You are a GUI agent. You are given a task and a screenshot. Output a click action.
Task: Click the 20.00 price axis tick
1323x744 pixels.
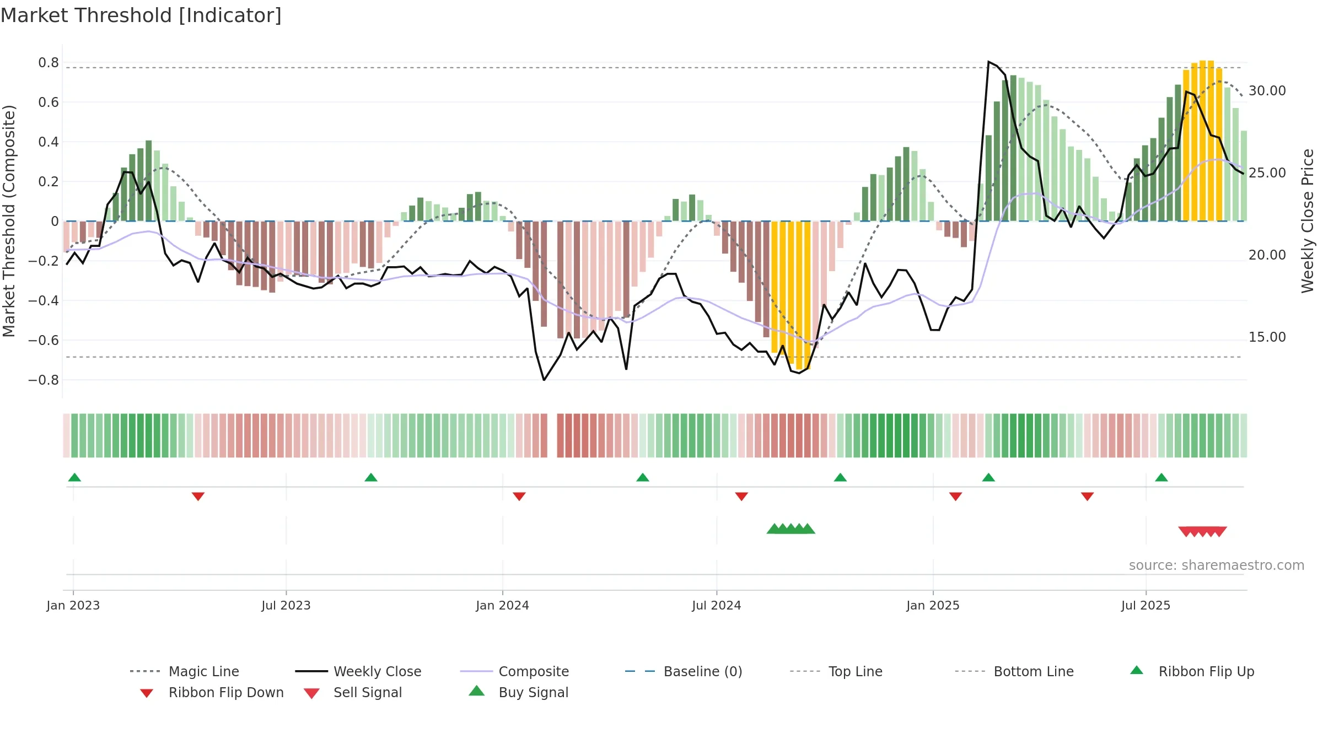[1267, 255]
